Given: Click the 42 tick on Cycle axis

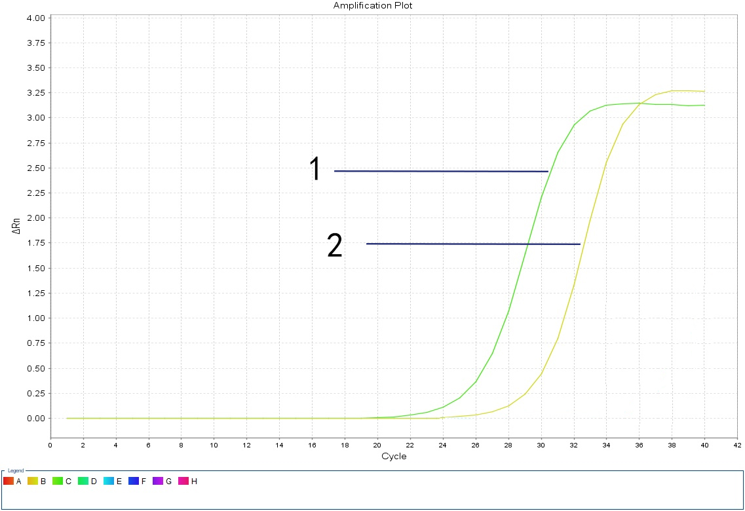Looking at the screenshot, I should [737, 445].
